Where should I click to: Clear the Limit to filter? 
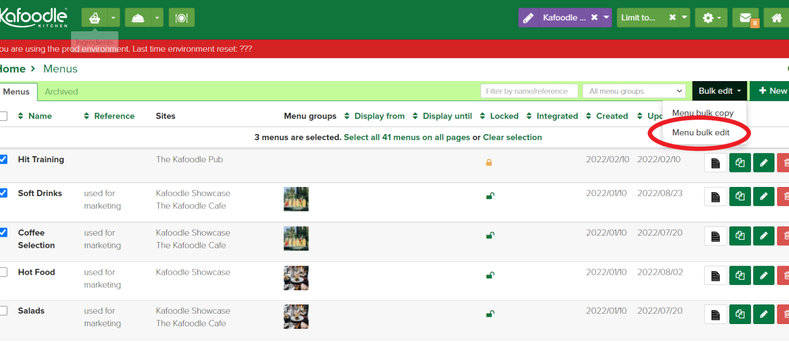pos(672,17)
